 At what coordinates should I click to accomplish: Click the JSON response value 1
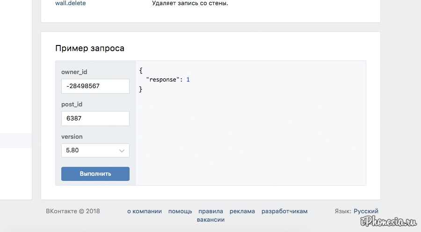pos(188,80)
